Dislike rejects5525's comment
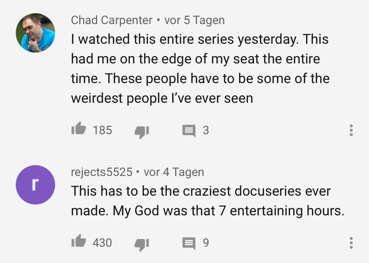The width and height of the screenshot is (369, 263). 142,243
